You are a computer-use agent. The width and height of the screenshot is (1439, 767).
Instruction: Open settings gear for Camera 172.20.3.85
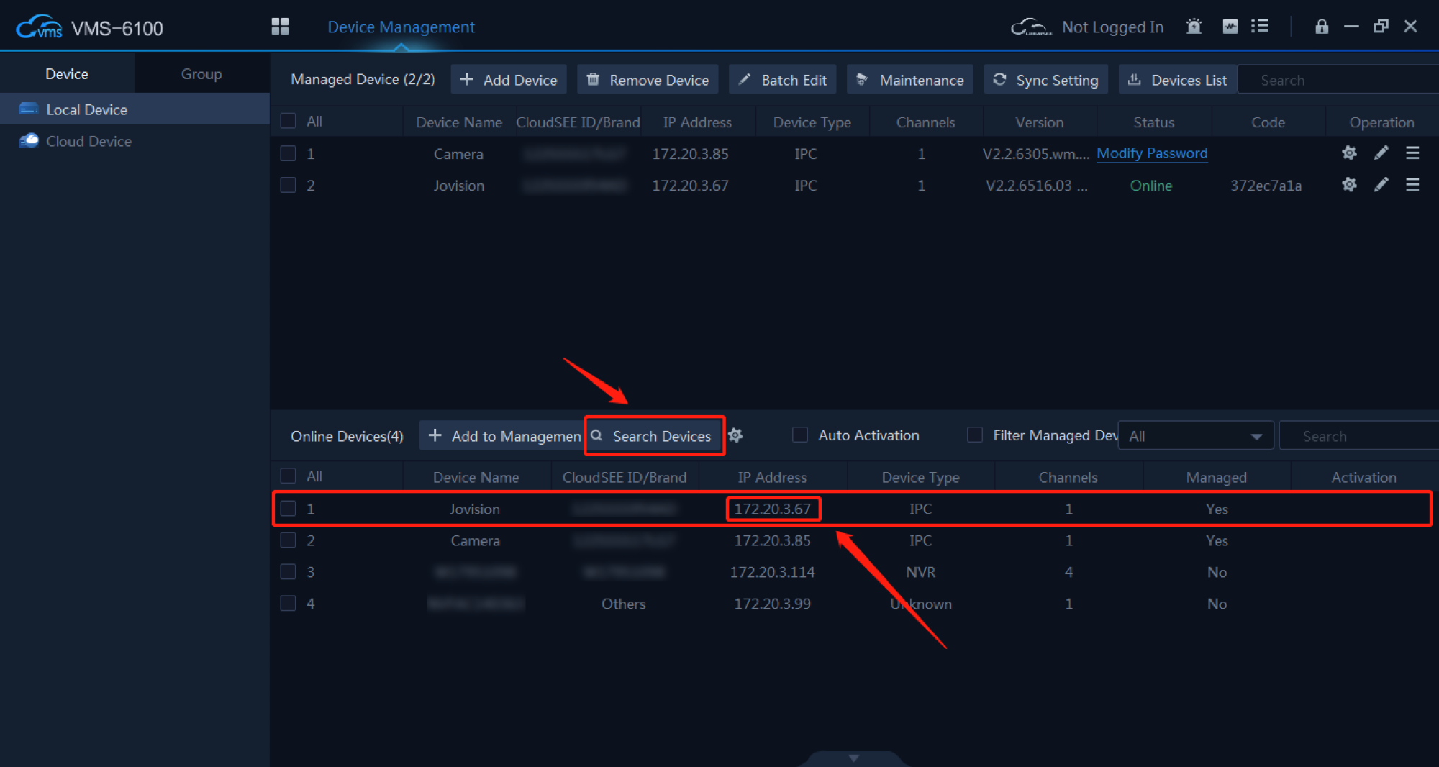pyautogui.click(x=1349, y=153)
